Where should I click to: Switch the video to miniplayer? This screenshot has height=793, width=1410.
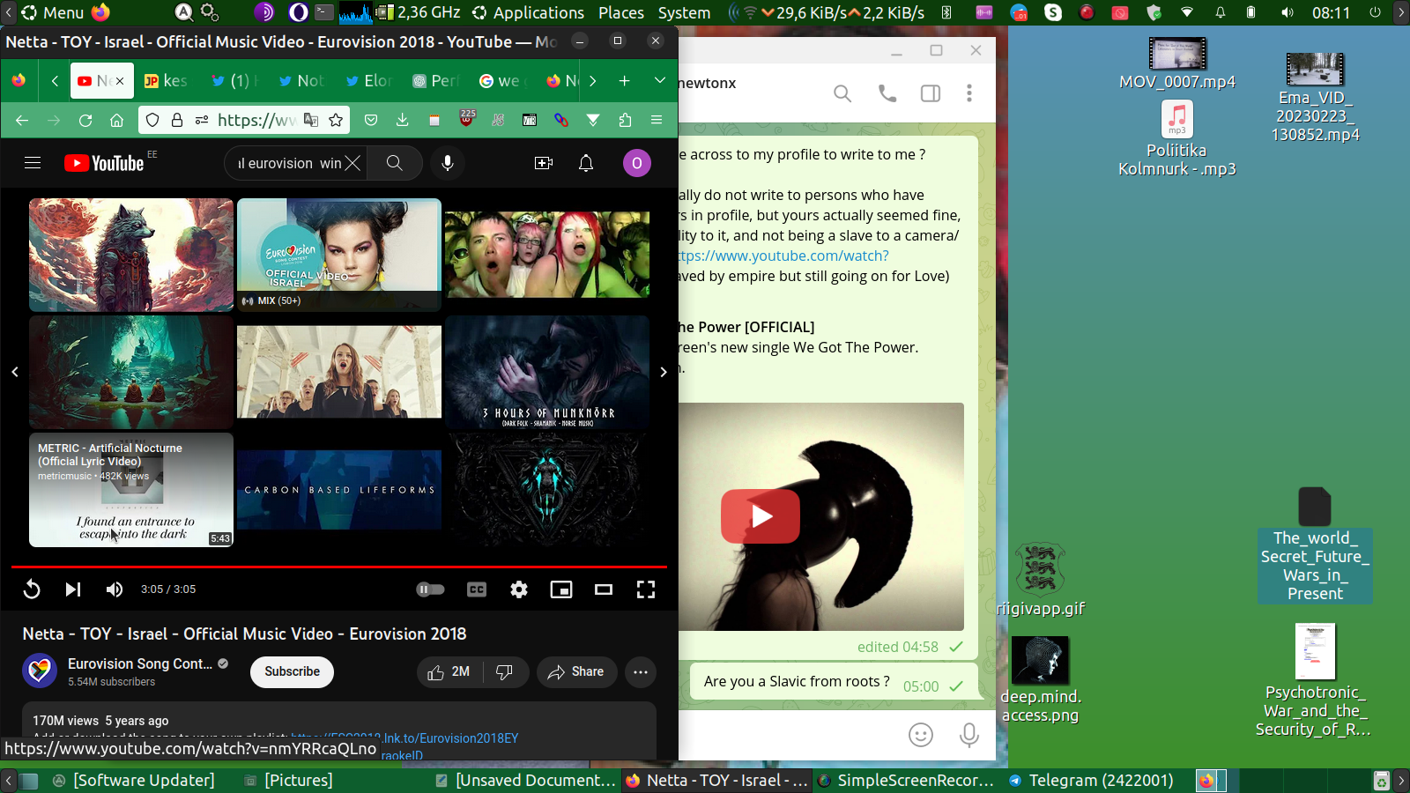(x=561, y=589)
